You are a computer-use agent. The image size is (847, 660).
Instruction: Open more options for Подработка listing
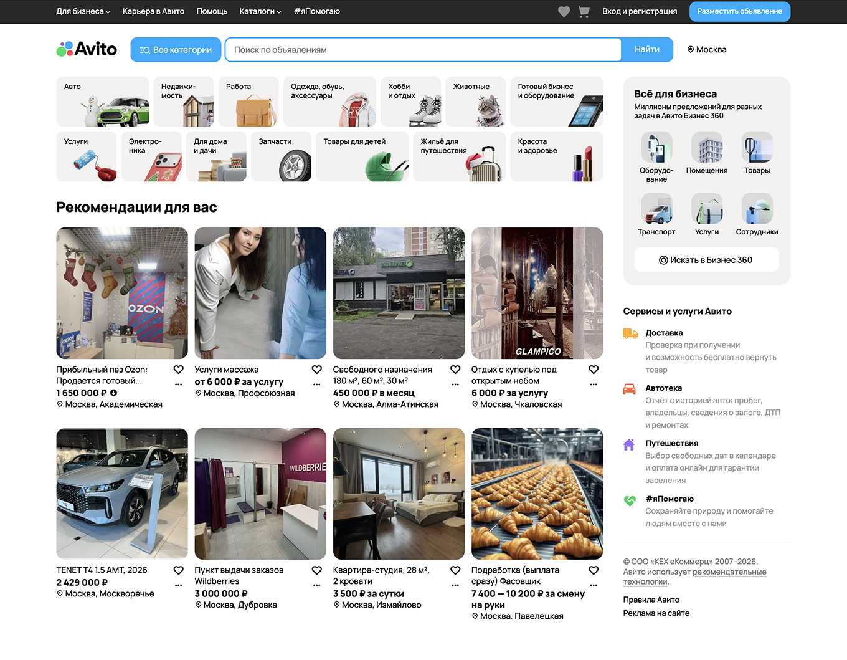click(594, 585)
